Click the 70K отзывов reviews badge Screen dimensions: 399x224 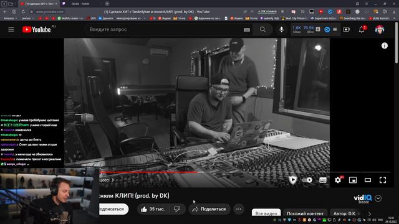[x=267, y=12]
